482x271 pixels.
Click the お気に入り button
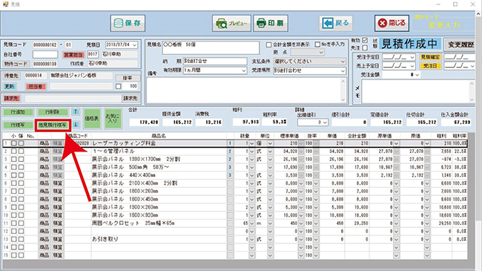click(x=113, y=118)
